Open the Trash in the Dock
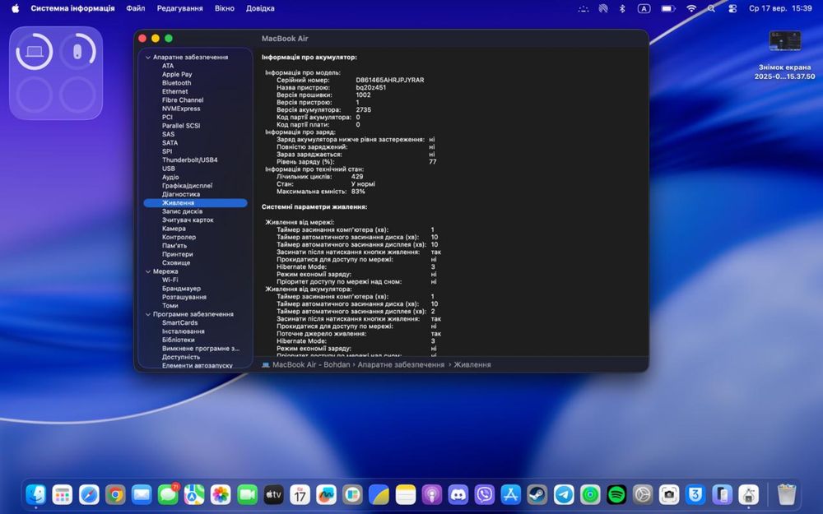The image size is (823, 514). tap(786, 494)
